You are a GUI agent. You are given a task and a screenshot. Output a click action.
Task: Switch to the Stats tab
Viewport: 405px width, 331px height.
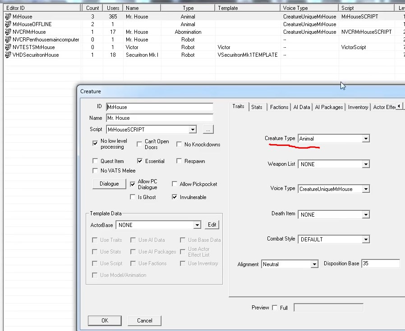(257, 107)
